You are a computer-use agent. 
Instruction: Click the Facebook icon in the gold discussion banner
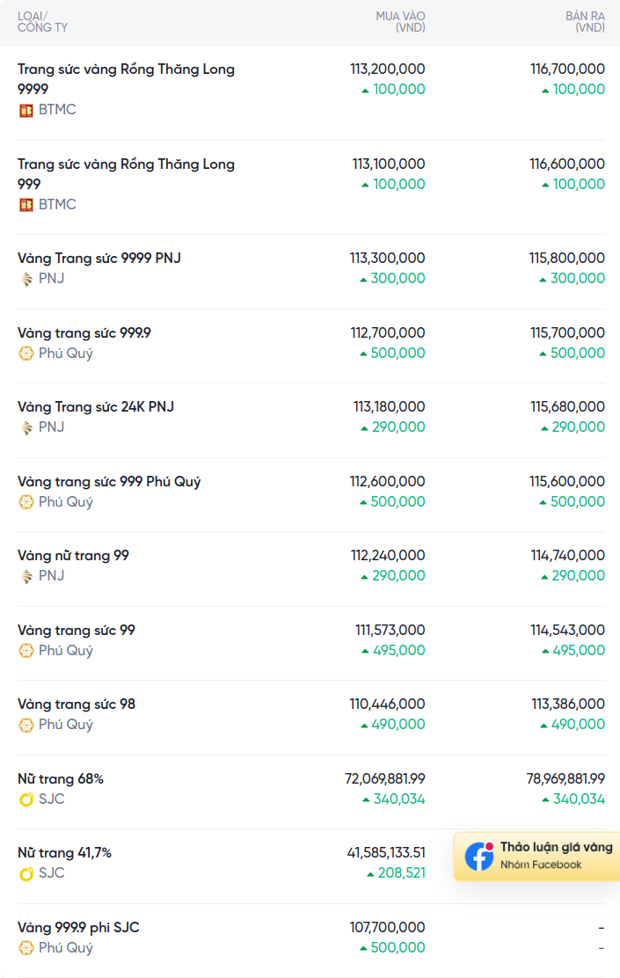click(x=479, y=856)
